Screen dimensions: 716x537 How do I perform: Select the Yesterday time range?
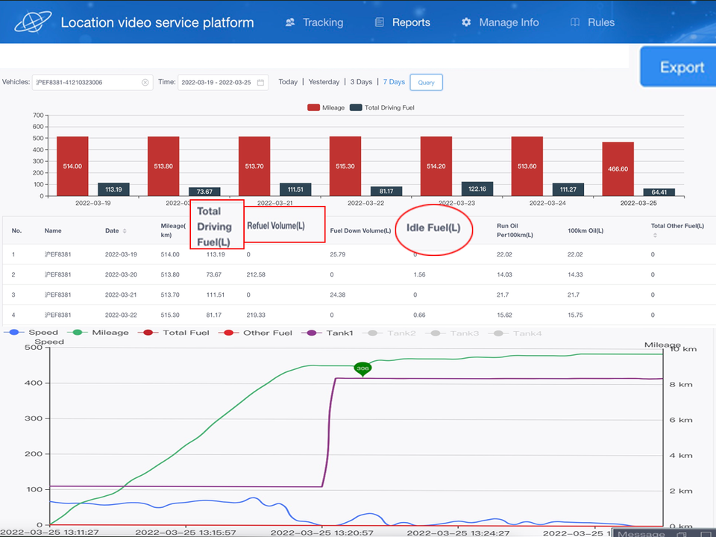point(324,82)
